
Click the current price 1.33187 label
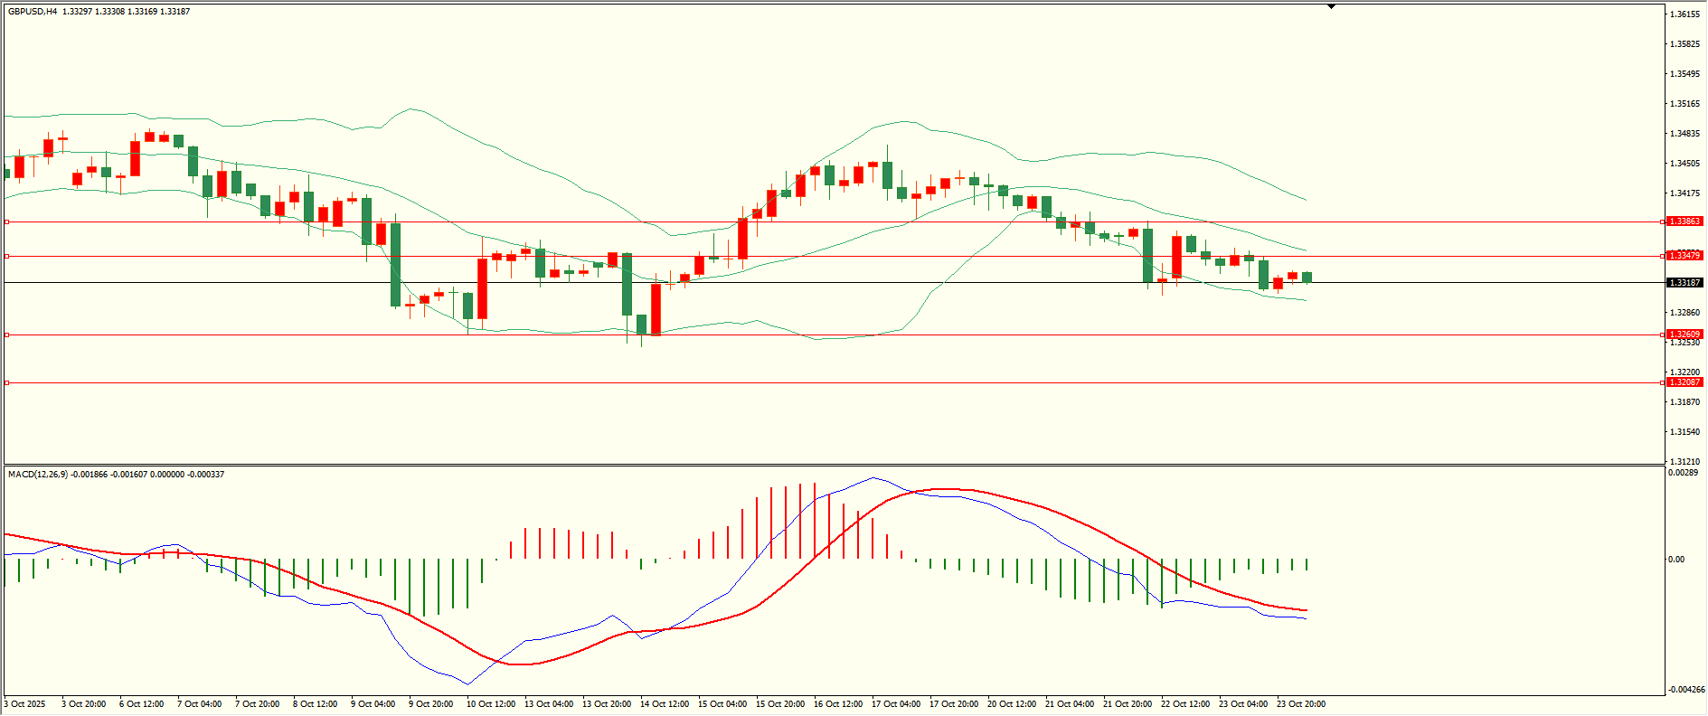click(x=1684, y=283)
